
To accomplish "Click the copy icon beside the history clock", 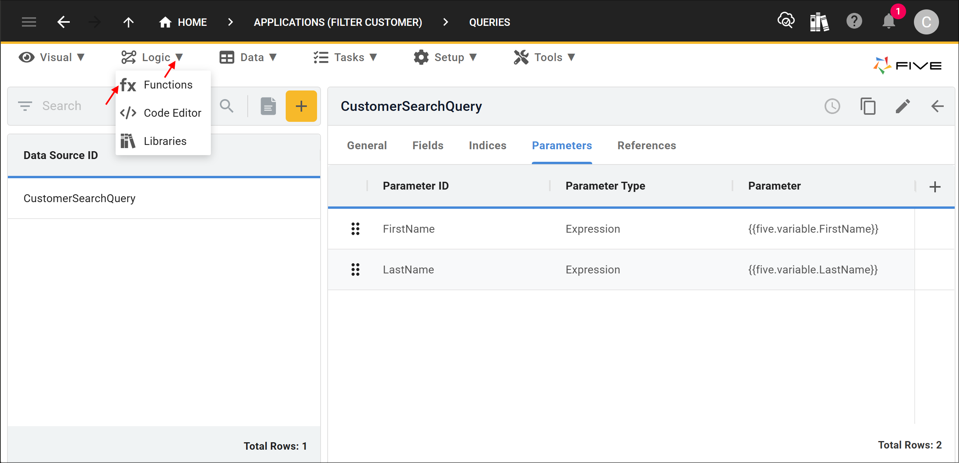I will coord(868,106).
